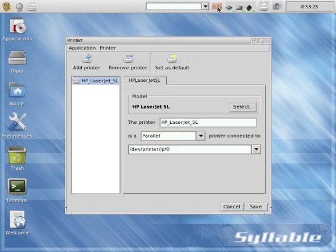Open the Application menu
This screenshot has height=252, width=336.
(x=82, y=48)
